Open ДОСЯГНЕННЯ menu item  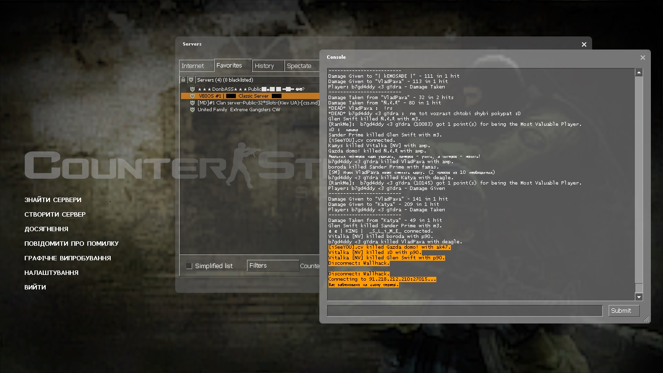pyautogui.click(x=46, y=229)
